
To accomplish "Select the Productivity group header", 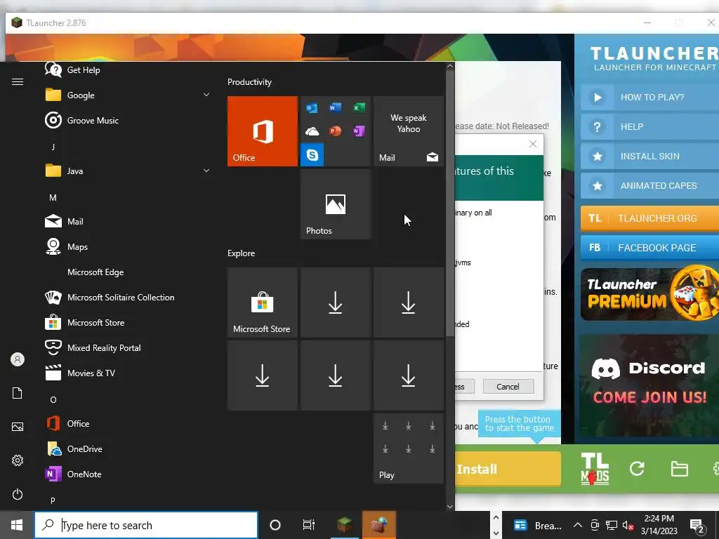I will (x=249, y=82).
